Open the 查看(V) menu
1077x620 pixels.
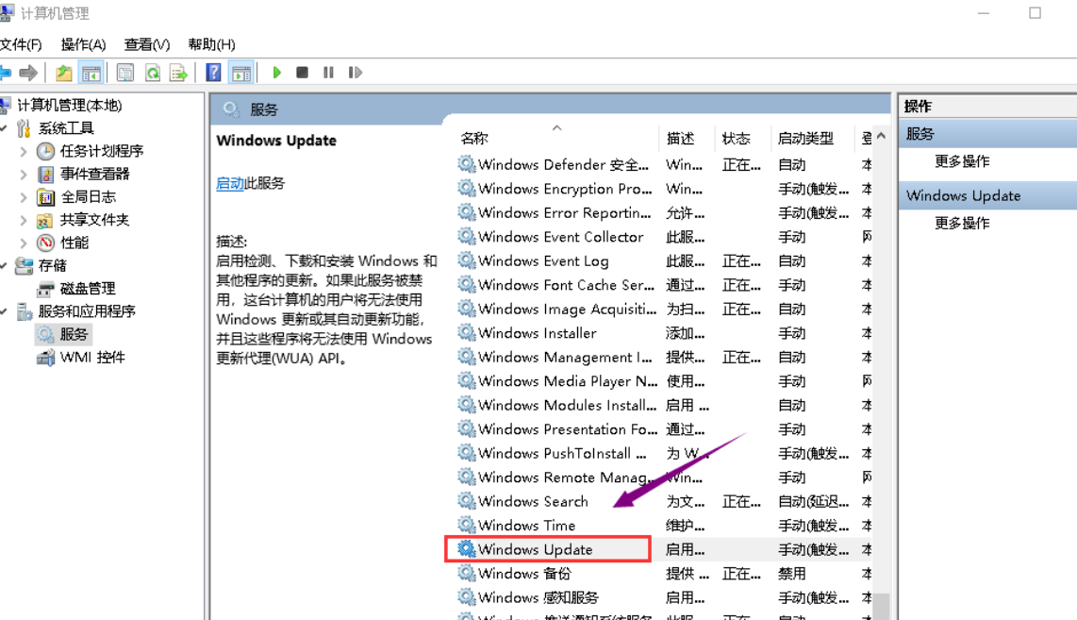click(144, 44)
